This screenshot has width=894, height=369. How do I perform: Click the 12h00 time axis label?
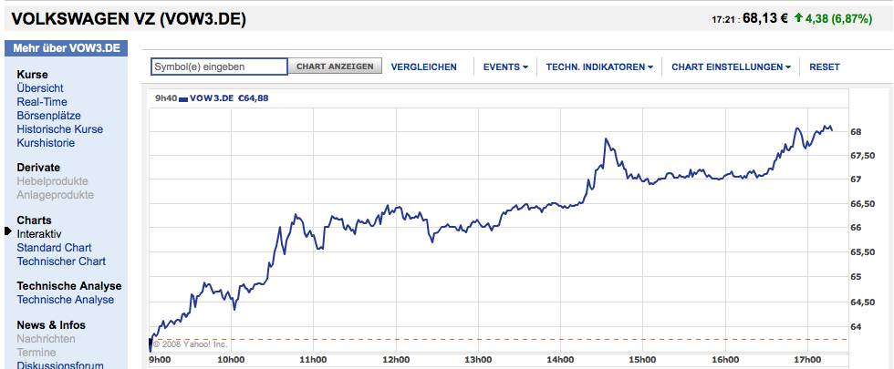click(x=396, y=360)
